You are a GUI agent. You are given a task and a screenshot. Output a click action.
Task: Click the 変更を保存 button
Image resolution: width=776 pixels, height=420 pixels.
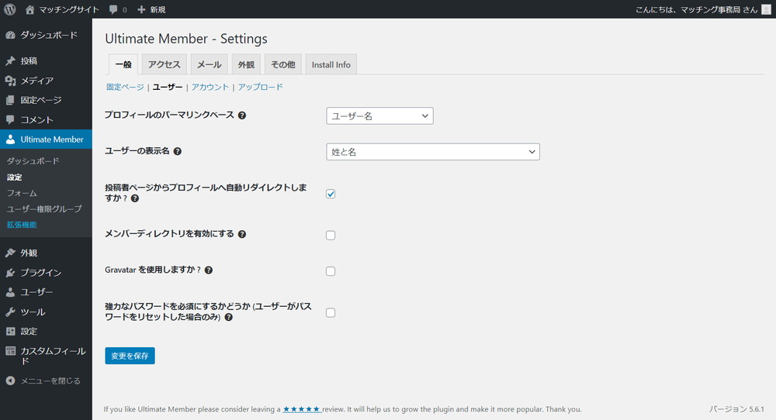coord(130,356)
